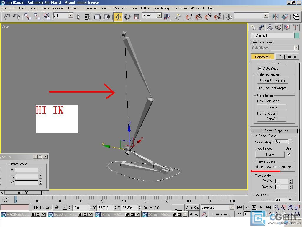This screenshot has height=227, width=302.
Task: Toggle Window/Crossing selection mode
Action: tap(107, 17)
